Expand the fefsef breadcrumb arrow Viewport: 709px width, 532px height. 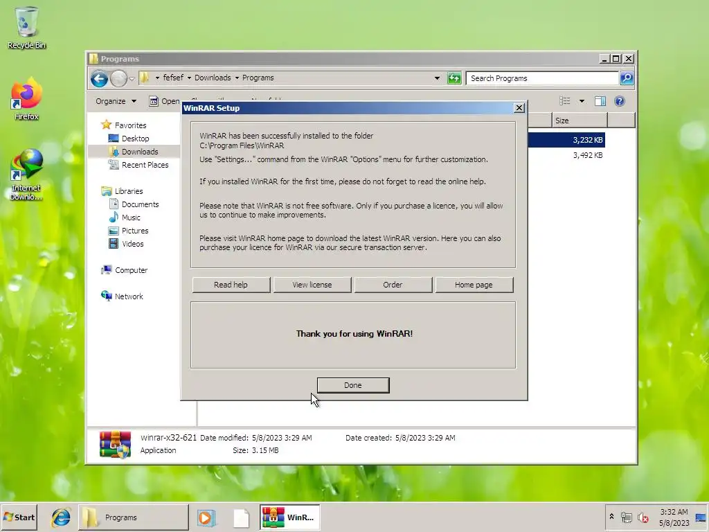(x=189, y=78)
